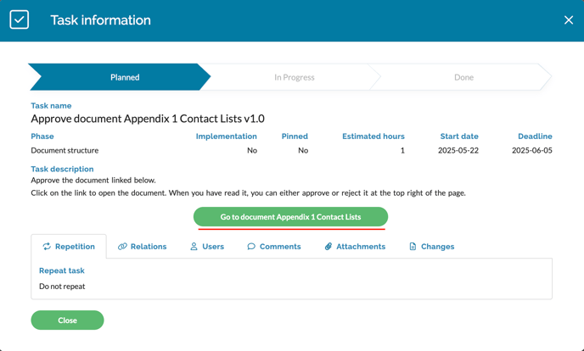The image size is (584, 351).
Task: Click the Relations tab's link icon
Action: (x=122, y=247)
